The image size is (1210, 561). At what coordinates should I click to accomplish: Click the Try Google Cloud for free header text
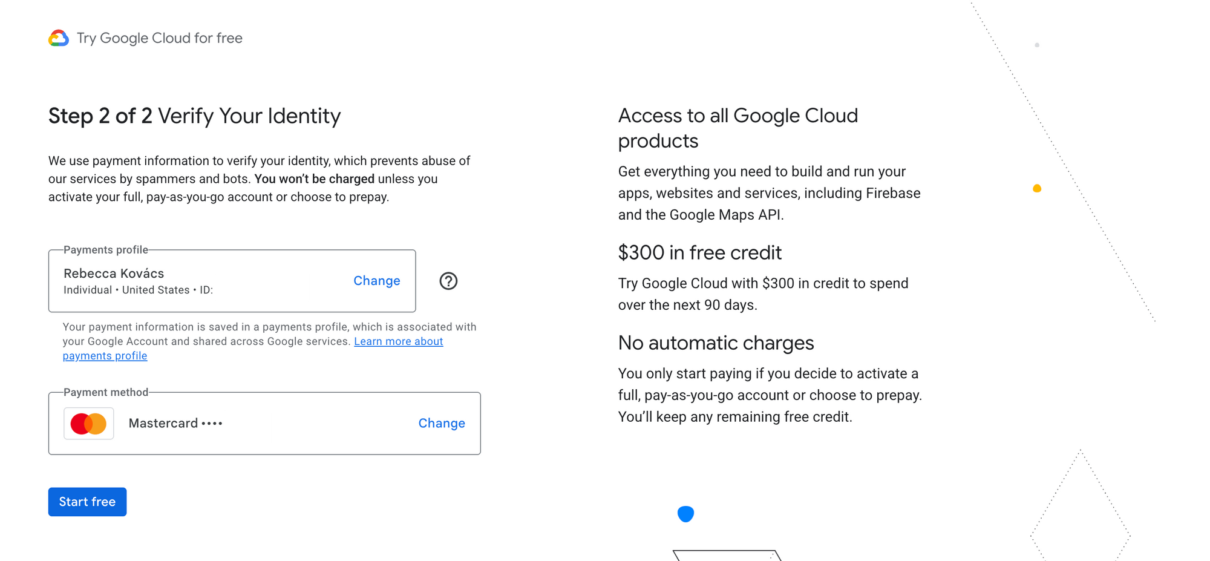click(160, 38)
